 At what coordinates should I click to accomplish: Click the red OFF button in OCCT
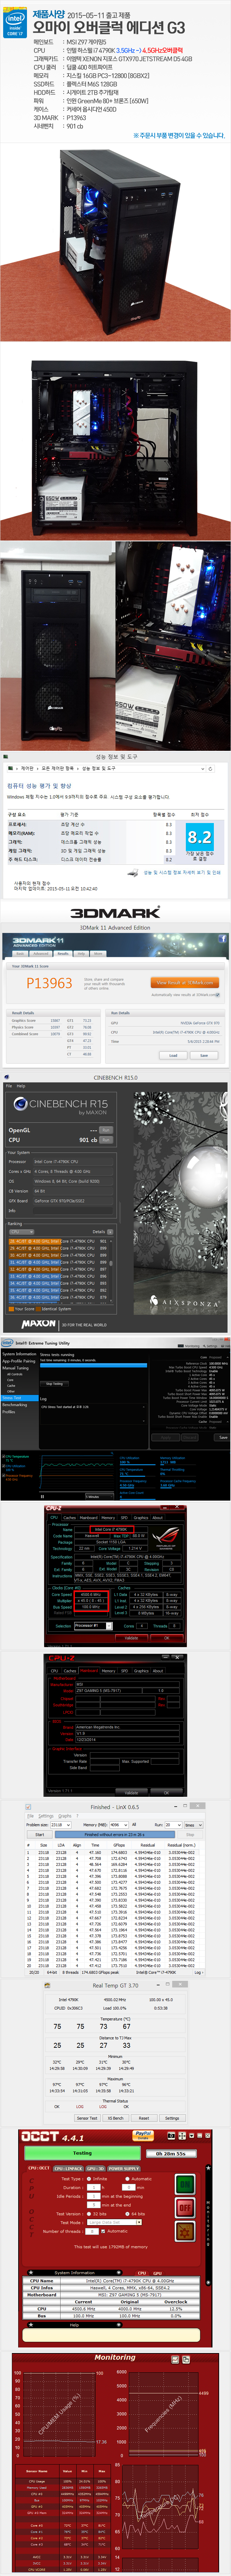click(x=184, y=2207)
